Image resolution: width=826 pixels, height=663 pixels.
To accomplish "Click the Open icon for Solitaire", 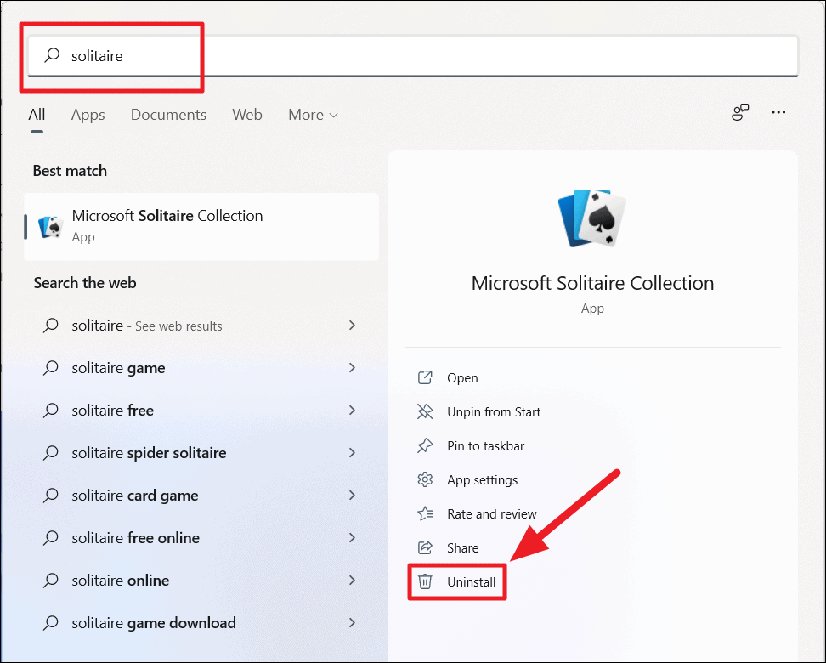I will pyautogui.click(x=425, y=377).
